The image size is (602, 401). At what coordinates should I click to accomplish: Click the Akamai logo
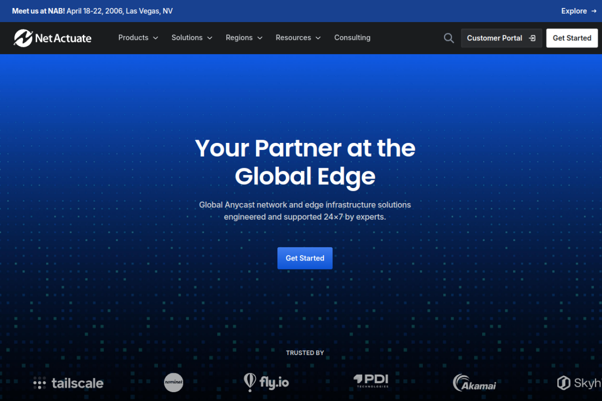474,383
